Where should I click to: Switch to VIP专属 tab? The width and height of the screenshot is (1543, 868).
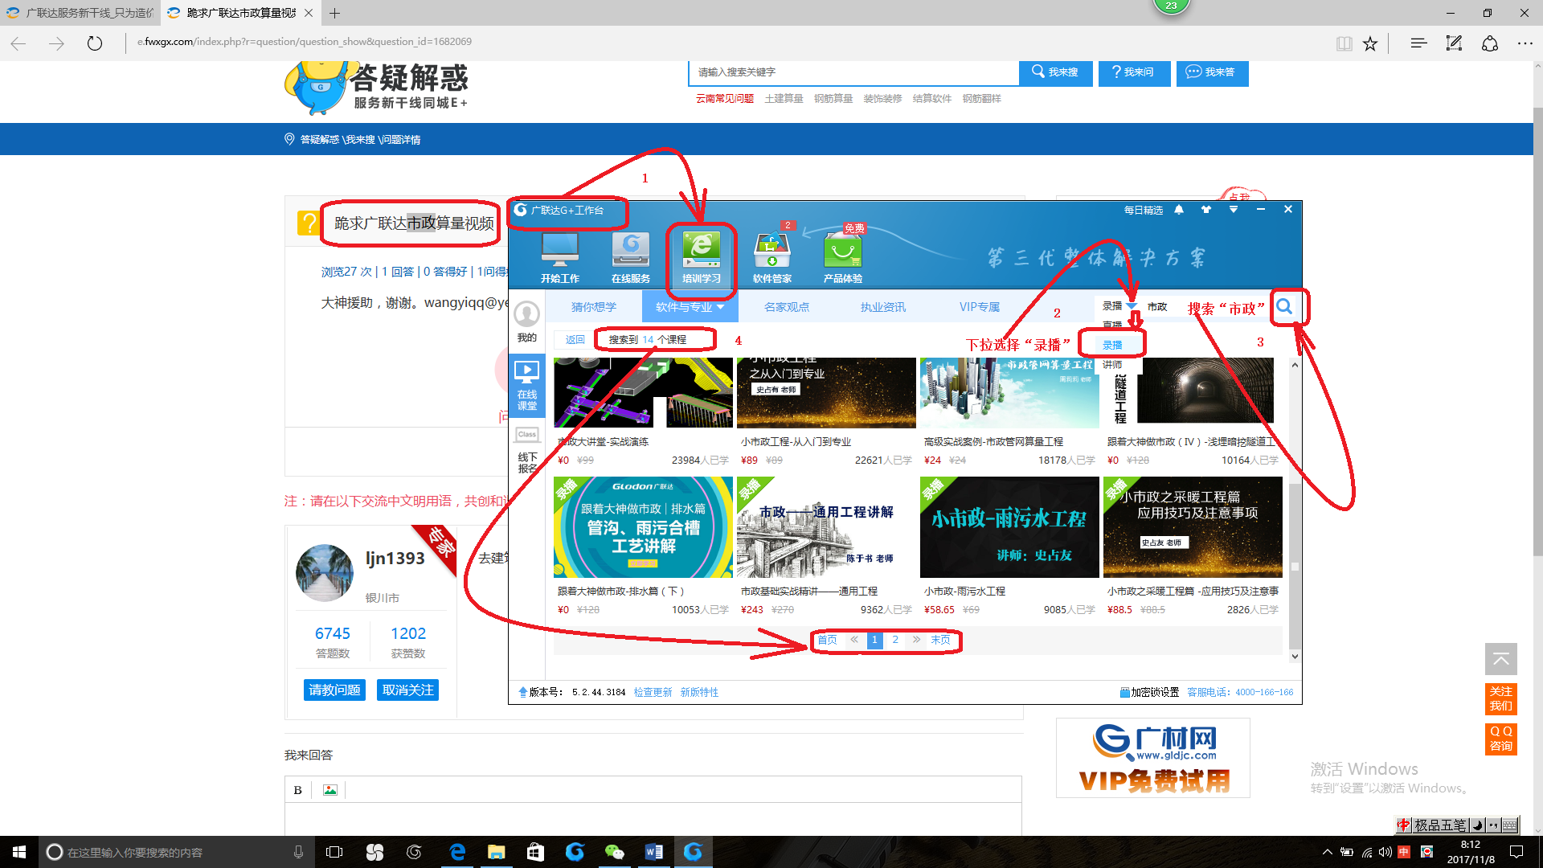pyautogui.click(x=980, y=307)
